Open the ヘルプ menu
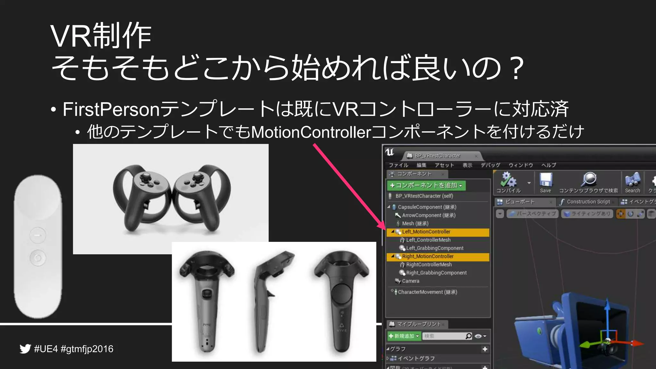The image size is (656, 369). click(x=549, y=165)
